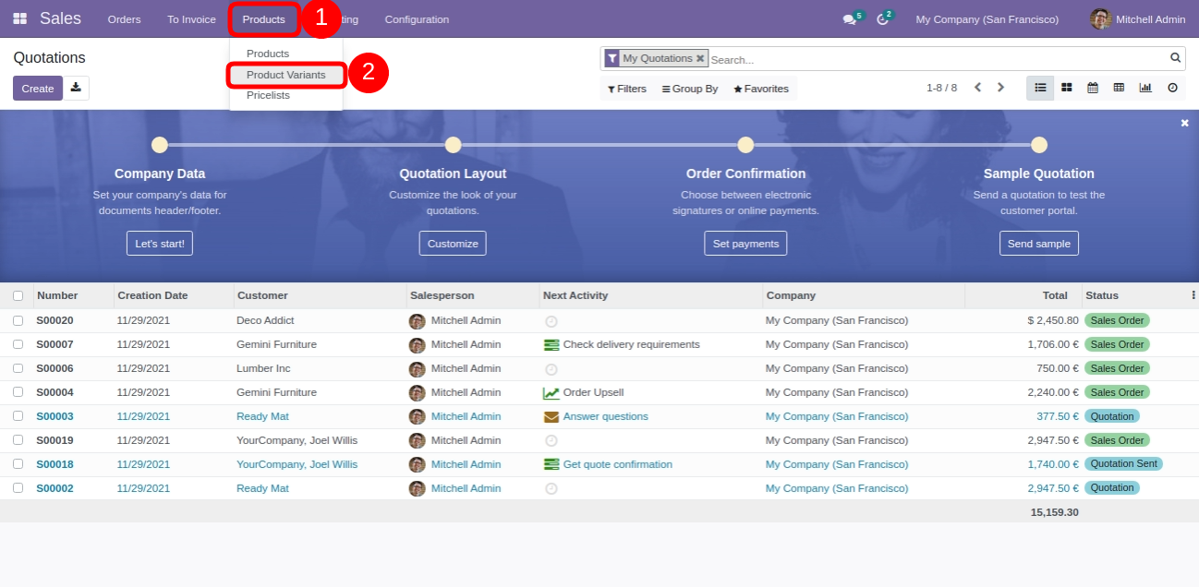
Task: Tick the checkbox for order S00020
Action: click(x=18, y=320)
